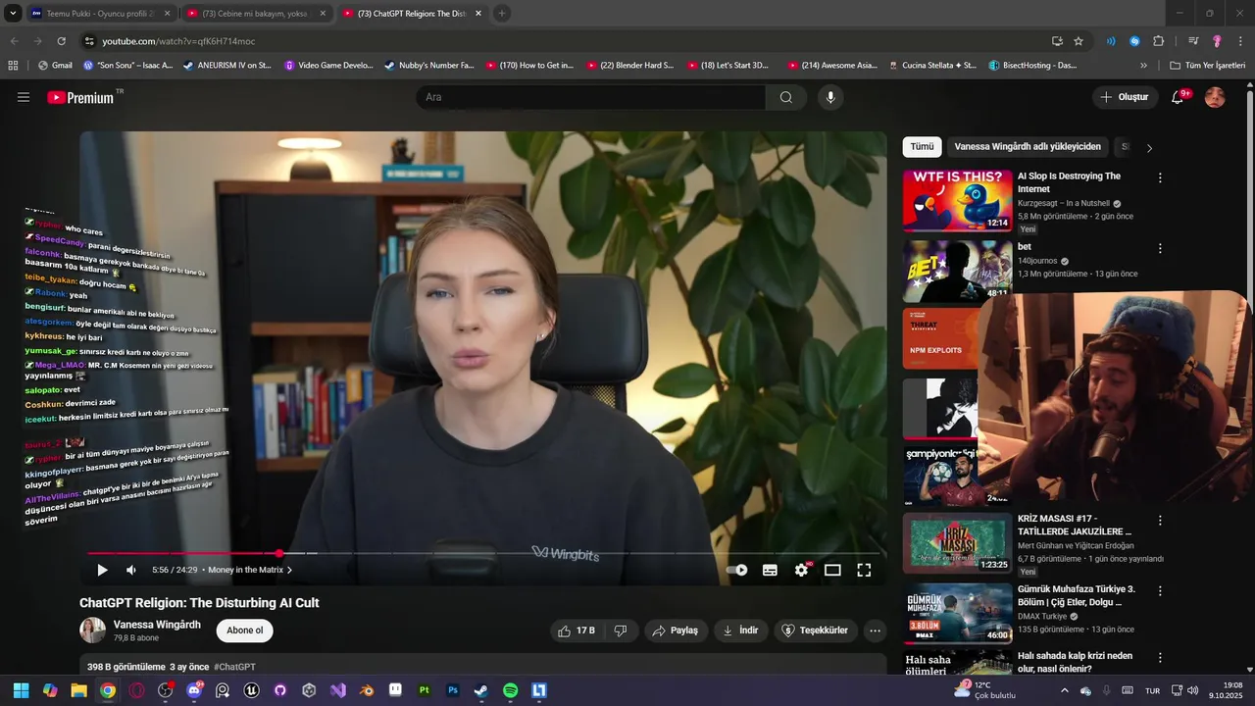Open the BisectHosting bookmark
Viewport: 1255px width, 706px height.
1032,66
